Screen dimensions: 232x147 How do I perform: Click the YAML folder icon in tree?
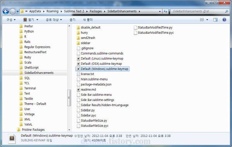click(21, 124)
